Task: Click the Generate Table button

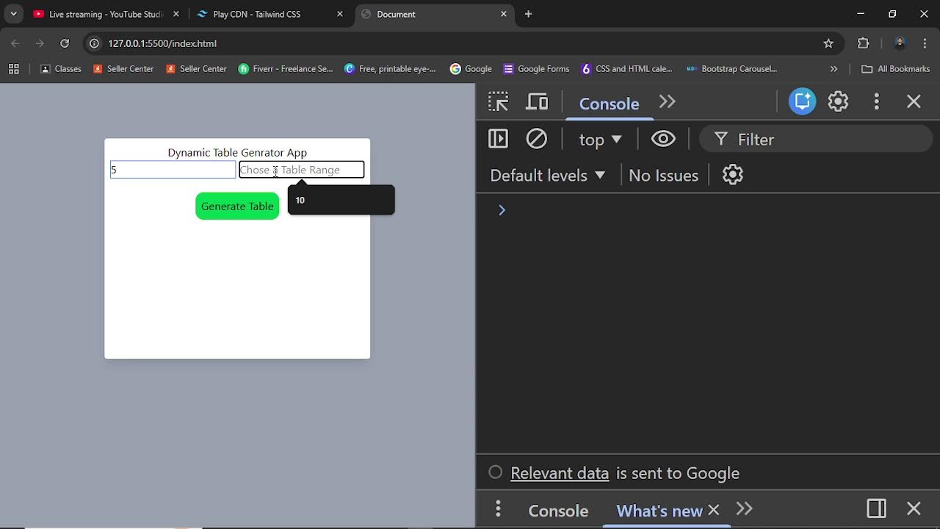Action: [237, 206]
